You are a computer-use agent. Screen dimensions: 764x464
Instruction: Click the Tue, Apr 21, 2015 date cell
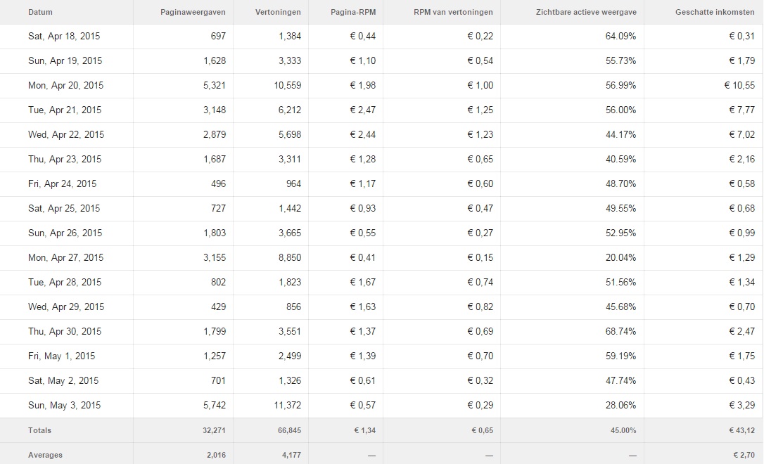pyautogui.click(x=65, y=110)
